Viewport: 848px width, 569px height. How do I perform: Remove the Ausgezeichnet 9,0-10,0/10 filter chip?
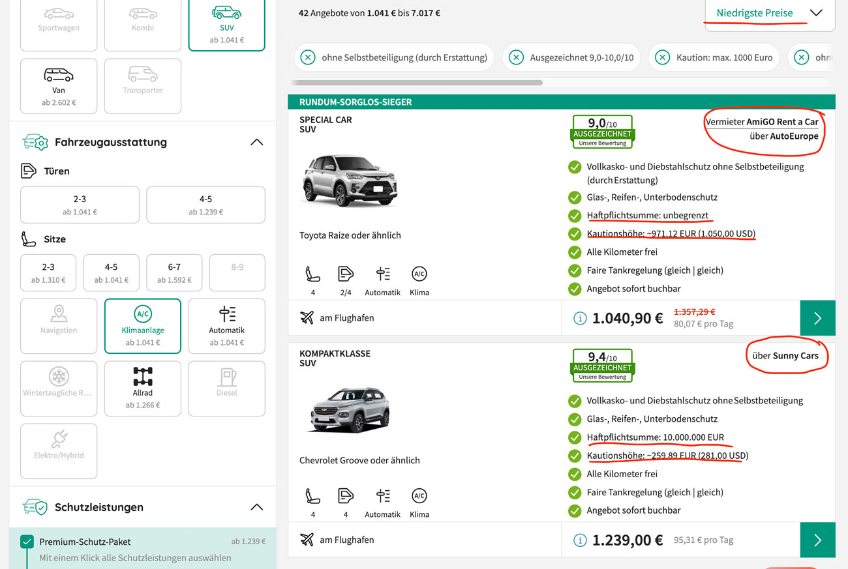tap(516, 57)
